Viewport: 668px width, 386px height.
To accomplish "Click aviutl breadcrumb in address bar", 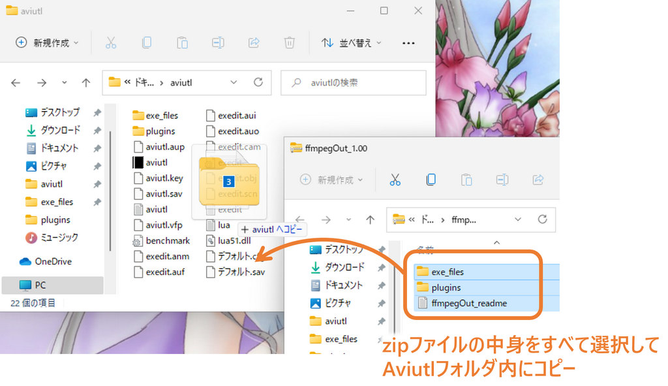I will pos(181,83).
